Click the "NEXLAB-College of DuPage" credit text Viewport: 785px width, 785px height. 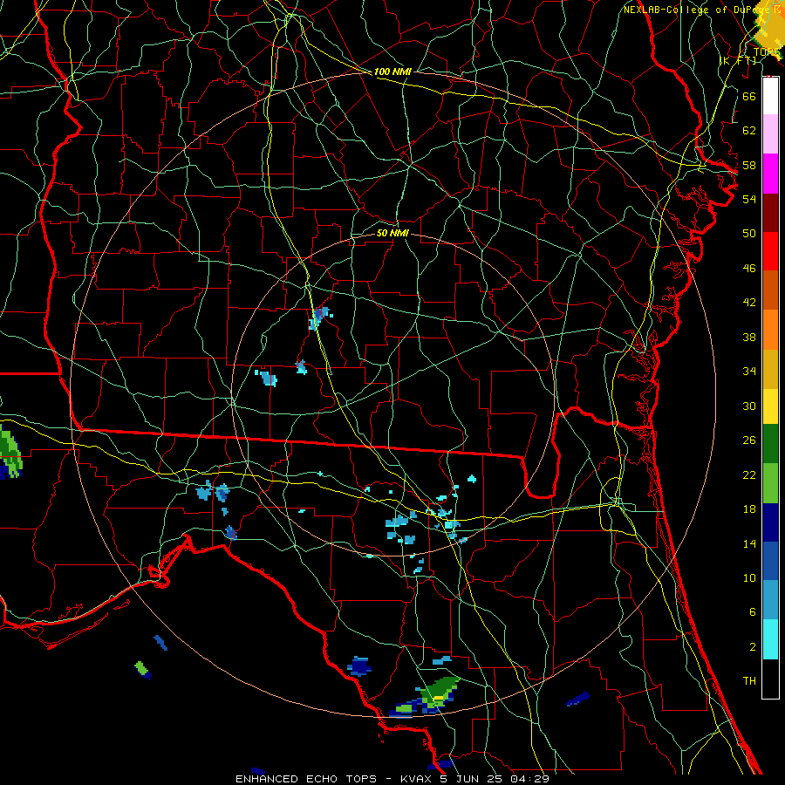tap(697, 10)
